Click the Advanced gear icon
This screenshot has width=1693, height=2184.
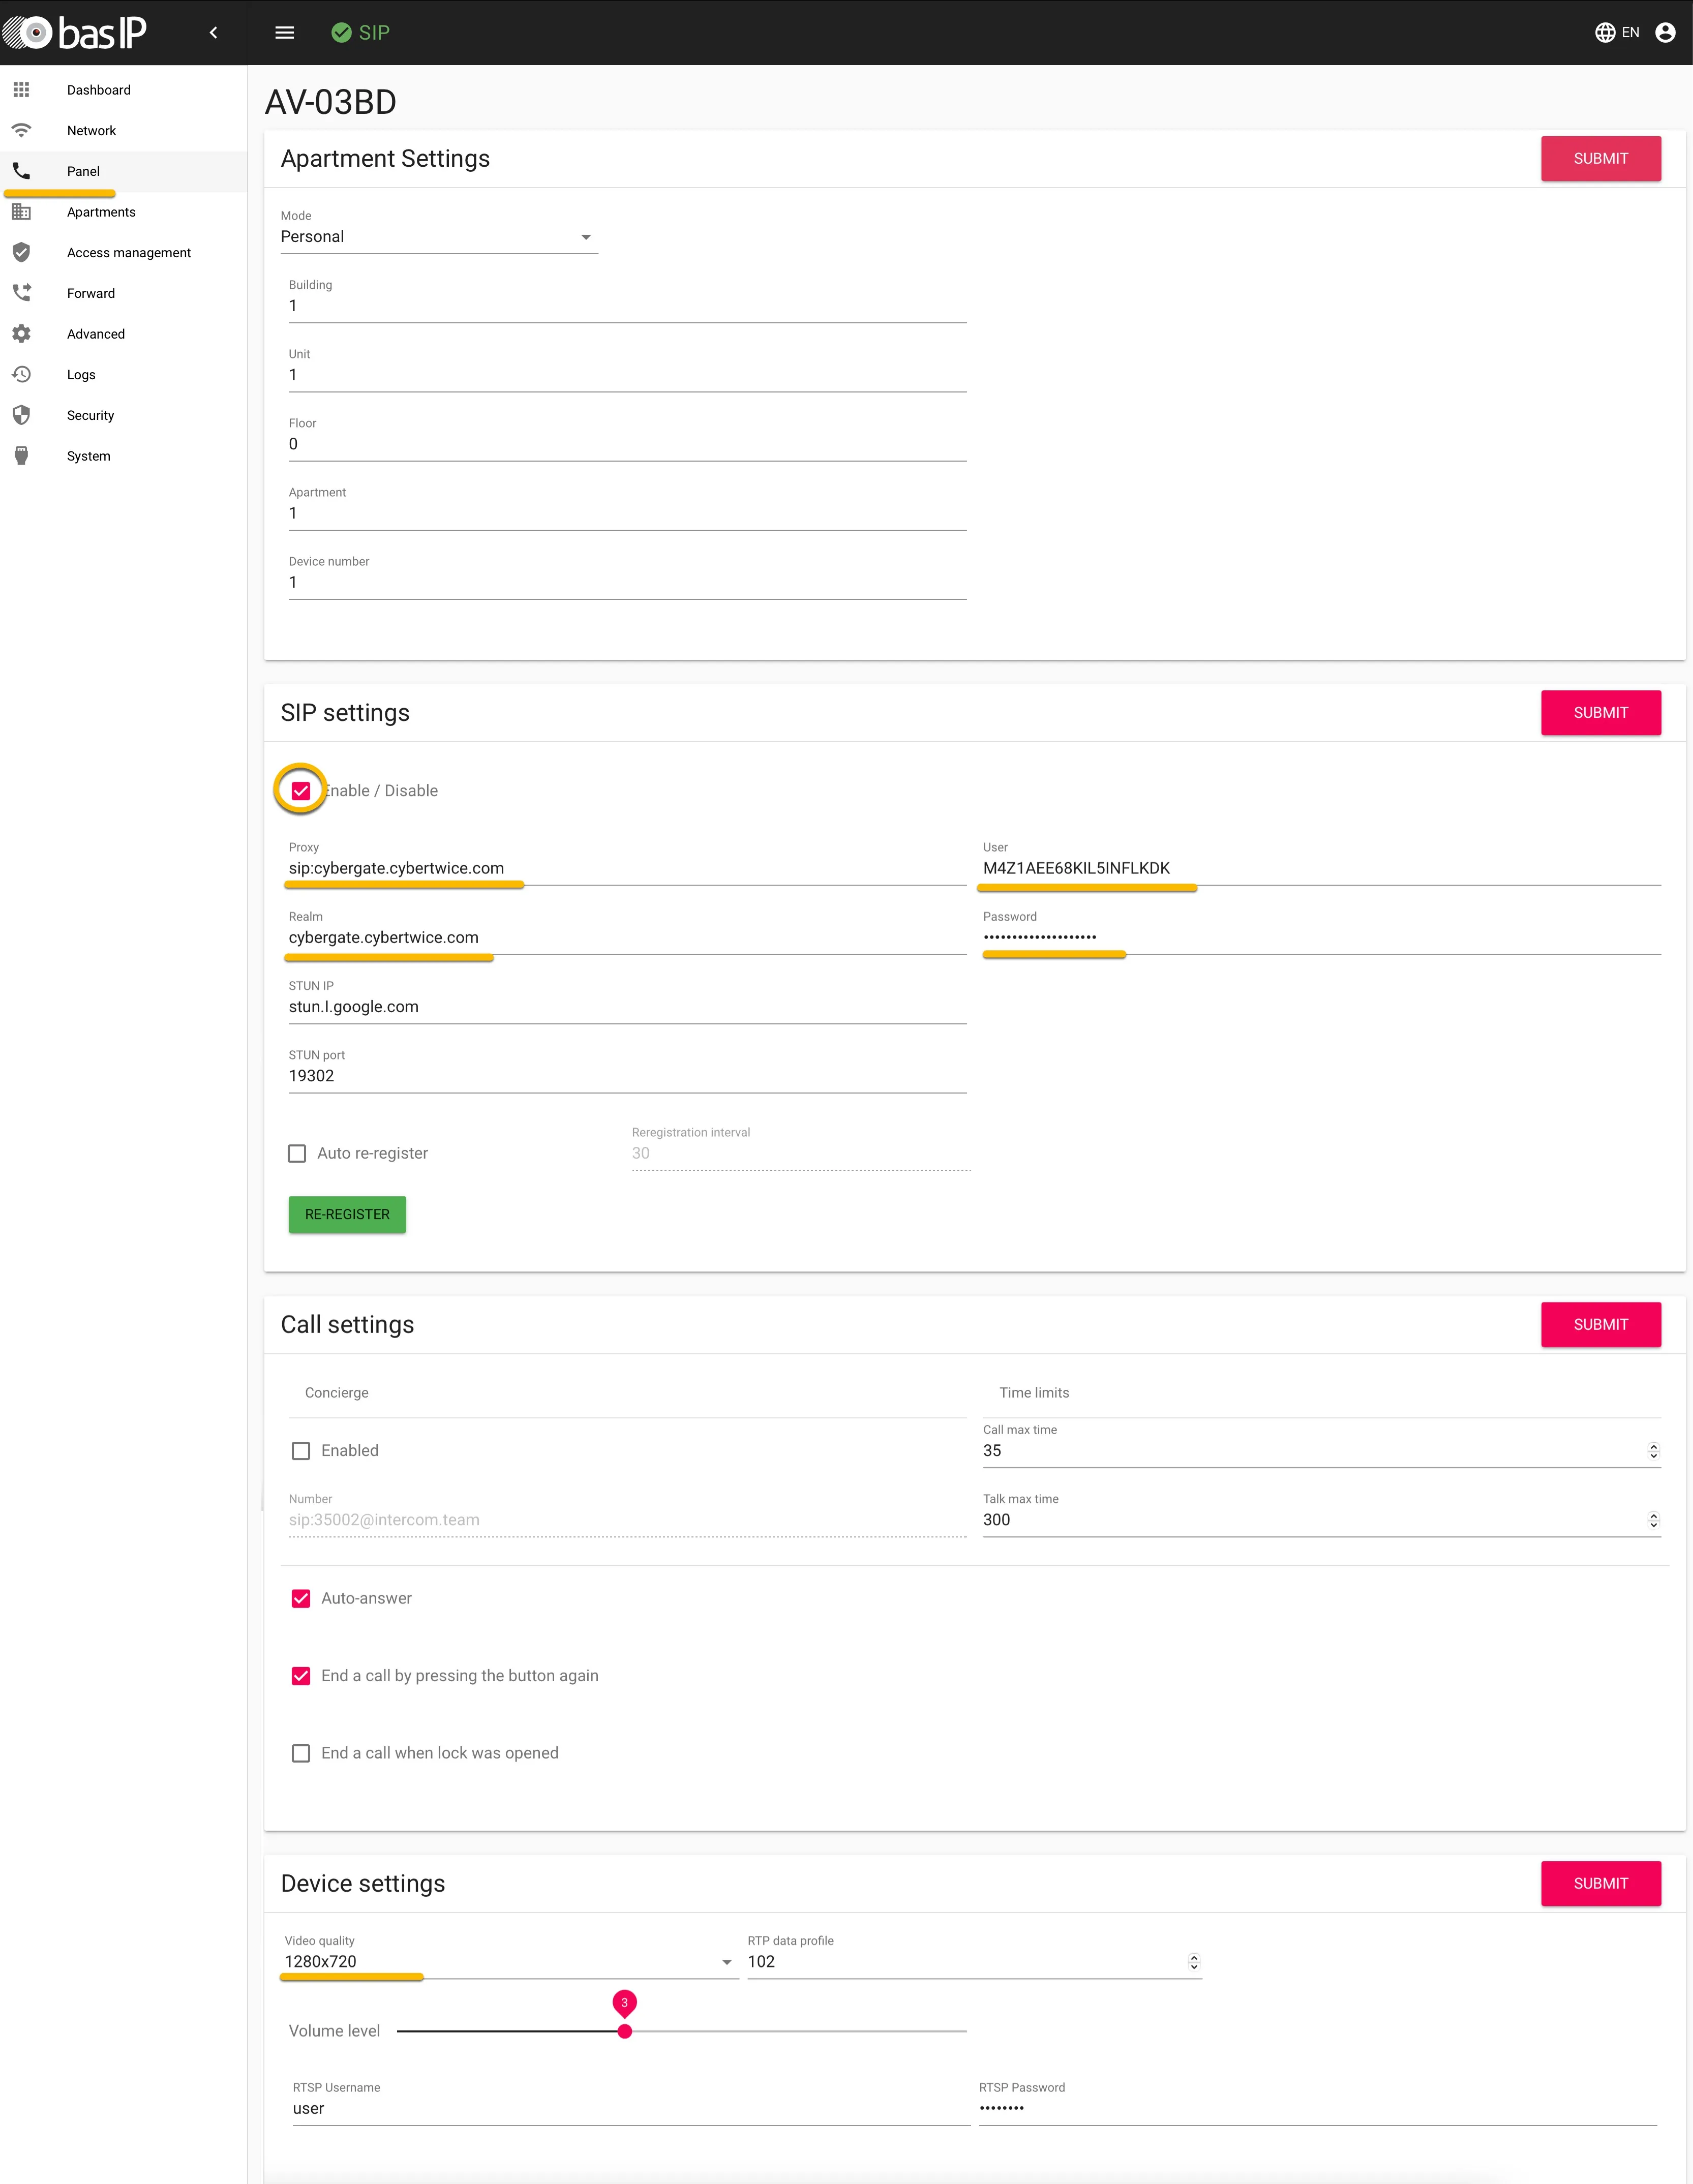click(21, 334)
